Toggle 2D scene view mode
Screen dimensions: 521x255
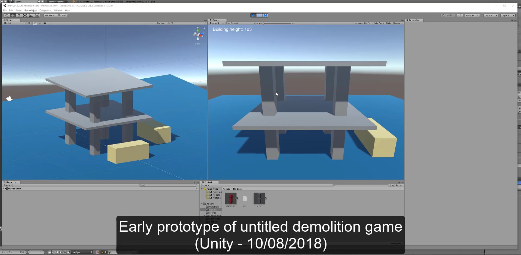pos(29,23)
